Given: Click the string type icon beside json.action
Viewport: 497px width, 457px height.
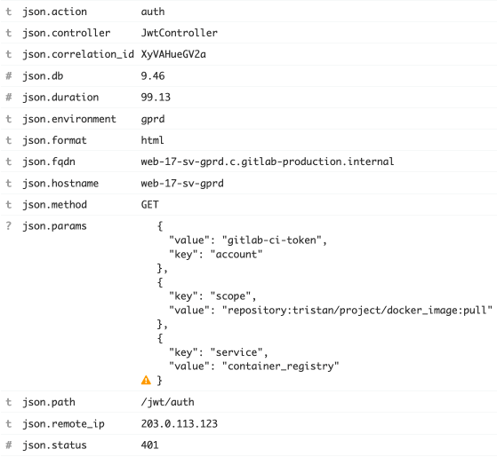Looking at the screenshot, I should point(9,12).
